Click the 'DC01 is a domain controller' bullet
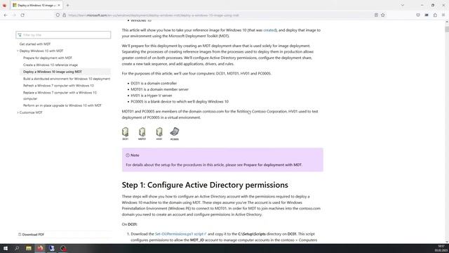 pos(154,83)
